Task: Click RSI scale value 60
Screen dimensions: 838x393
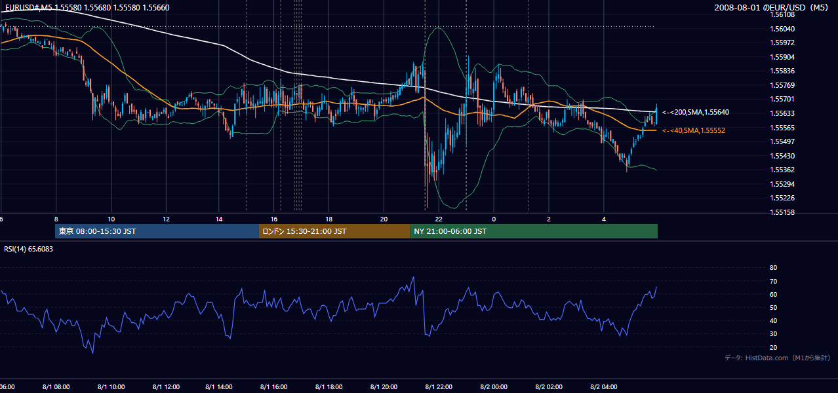Action: click(x=773, y=294)
